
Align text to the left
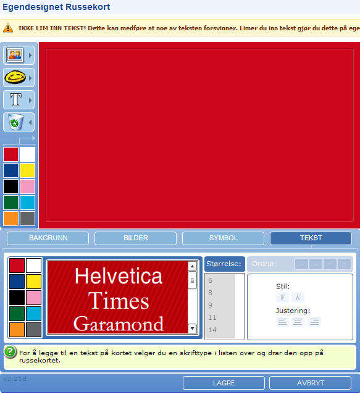pos(282,322)
